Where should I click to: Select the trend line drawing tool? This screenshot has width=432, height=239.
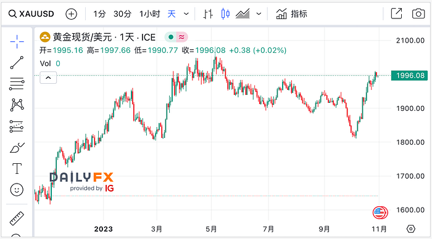pyautogui.click(x=17, y=63)
